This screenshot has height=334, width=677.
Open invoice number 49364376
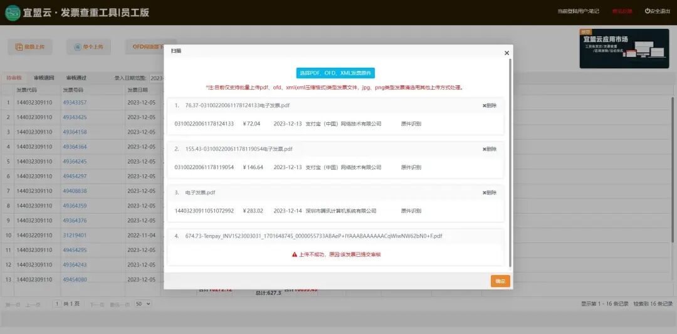75,221
